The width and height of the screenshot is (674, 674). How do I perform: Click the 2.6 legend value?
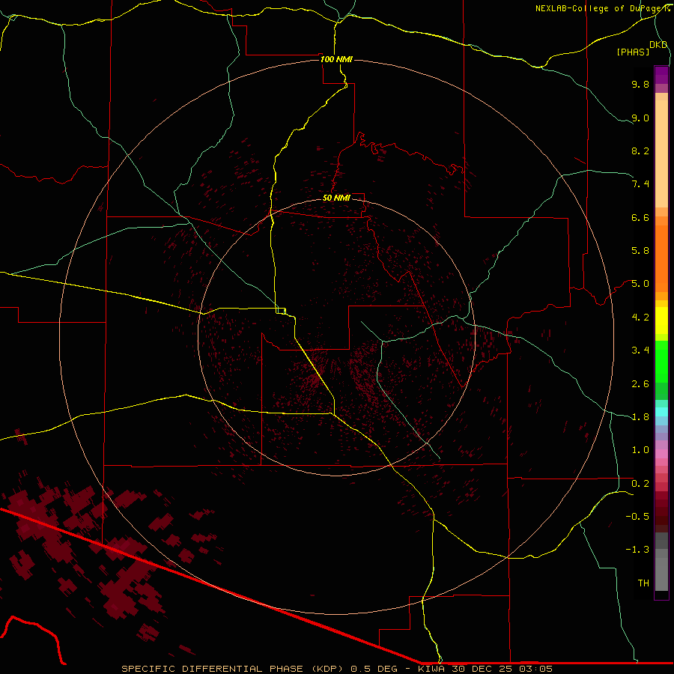[640, 384]
